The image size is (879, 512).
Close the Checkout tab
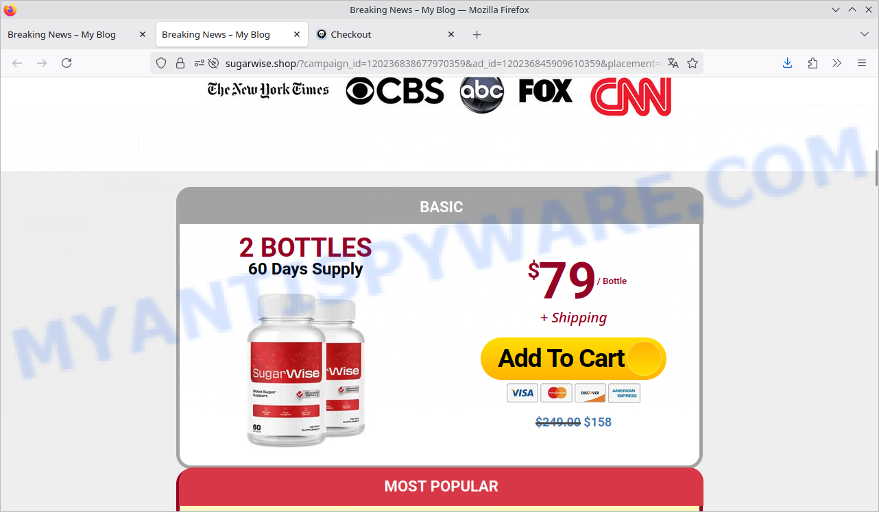point(451,34)
